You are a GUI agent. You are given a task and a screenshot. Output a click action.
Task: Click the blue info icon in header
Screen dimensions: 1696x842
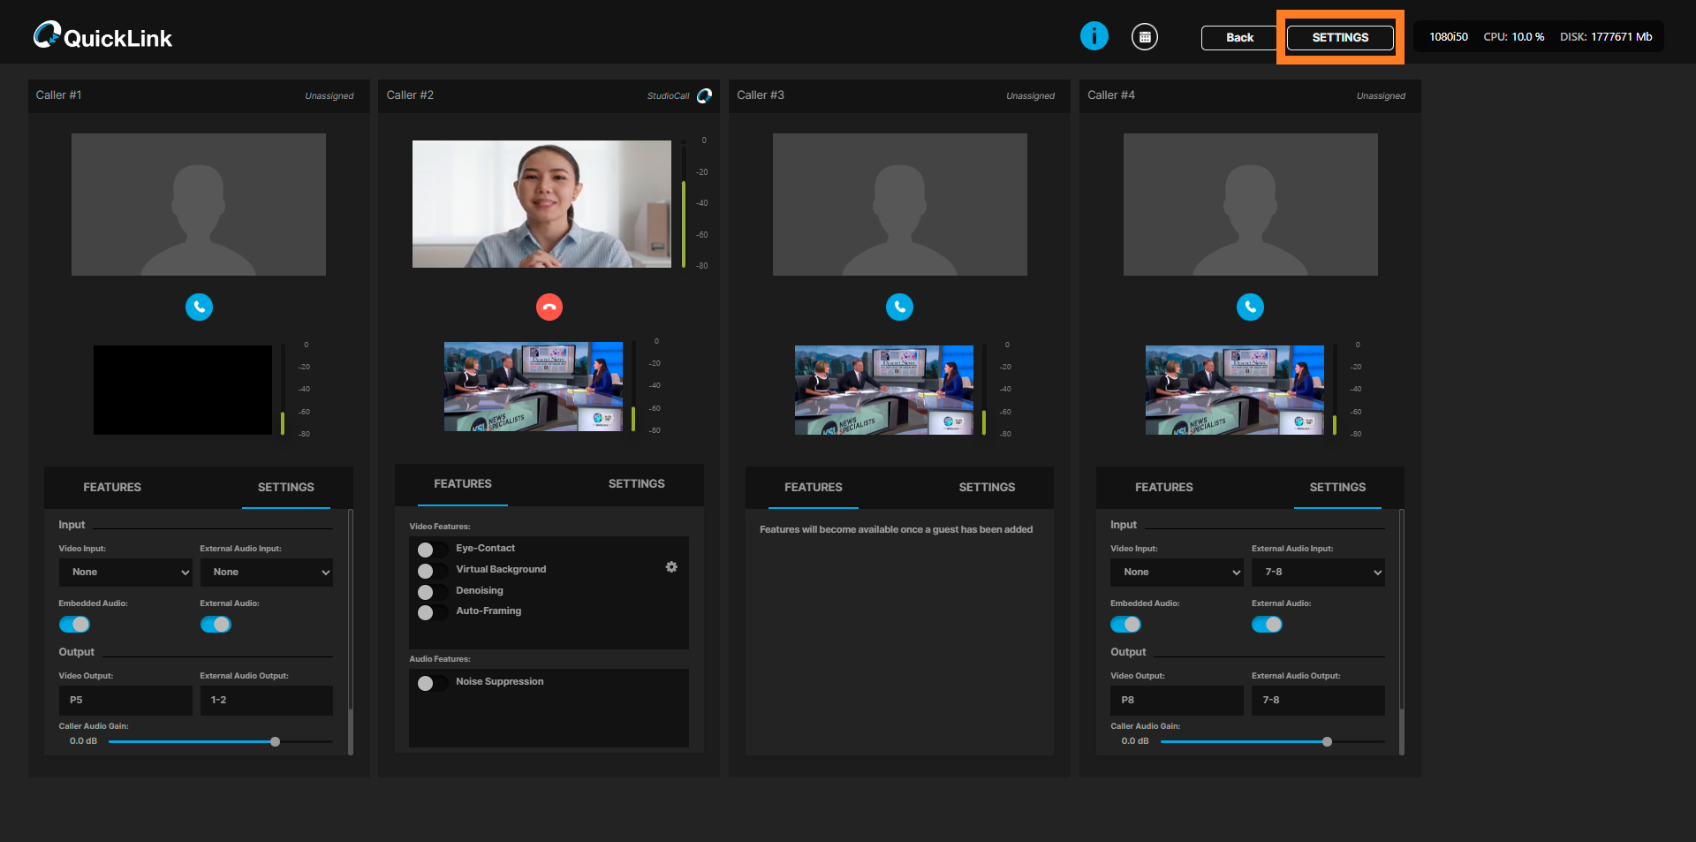point(1094,36)
